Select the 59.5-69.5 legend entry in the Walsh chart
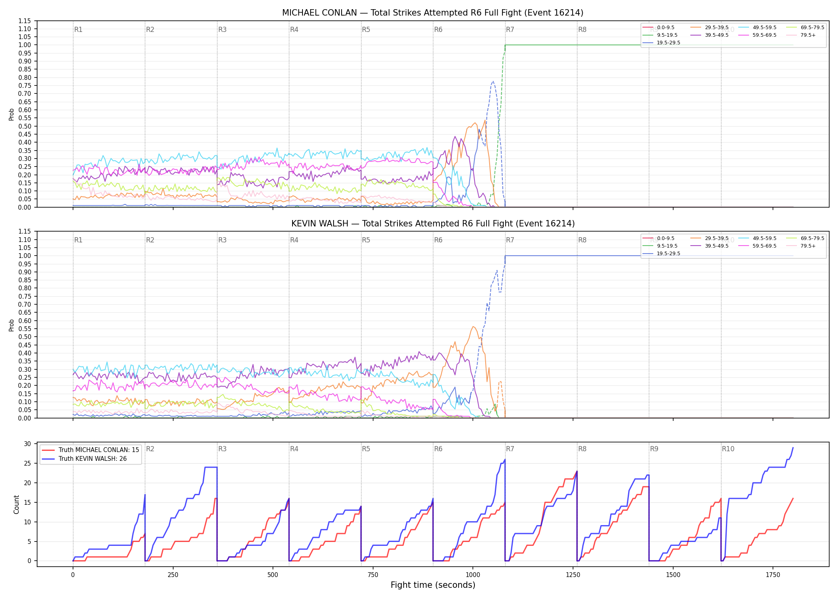This screenshot has width=838, height=599. [x=757, y=246]
